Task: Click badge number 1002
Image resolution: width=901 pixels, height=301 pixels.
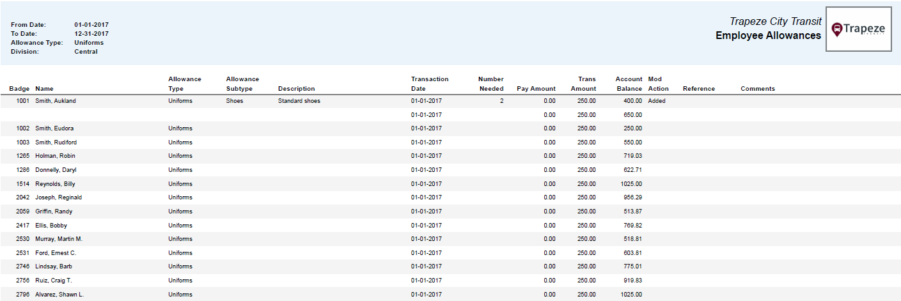Action: click(x=23, y=128)
